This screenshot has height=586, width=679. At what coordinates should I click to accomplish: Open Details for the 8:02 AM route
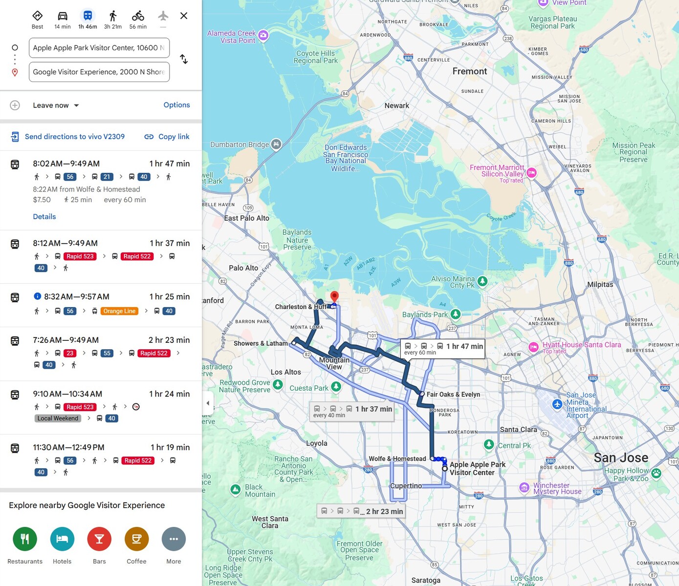tap(44, 217)
